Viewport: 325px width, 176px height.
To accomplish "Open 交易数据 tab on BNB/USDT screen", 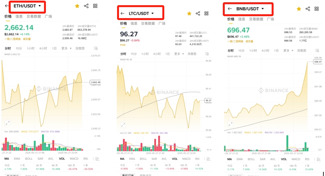I will (x=256, y=19).
